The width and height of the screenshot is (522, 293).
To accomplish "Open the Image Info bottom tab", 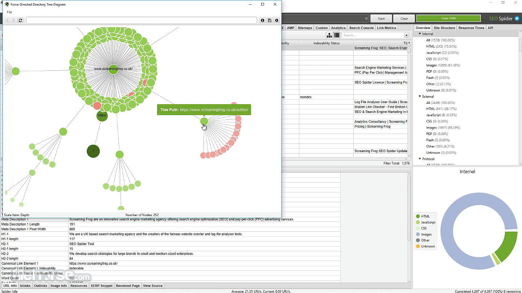I will point(59,286).
